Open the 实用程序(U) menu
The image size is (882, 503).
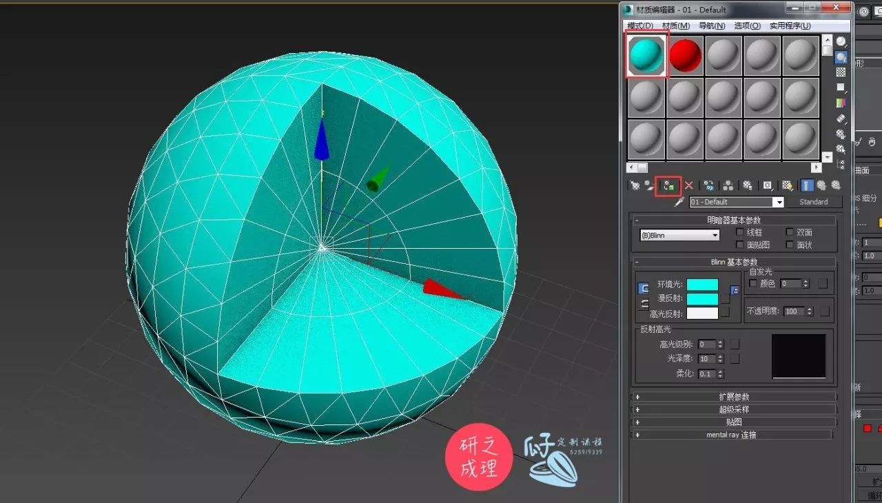[790, 25]
